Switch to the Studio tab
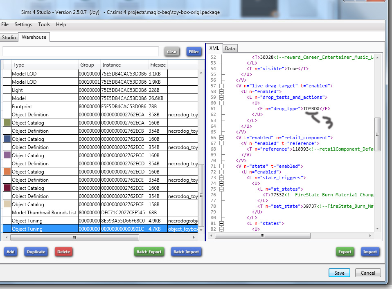The width and height of the screenshot is (392, 289). pyautogui.click(x=9, y=38)
